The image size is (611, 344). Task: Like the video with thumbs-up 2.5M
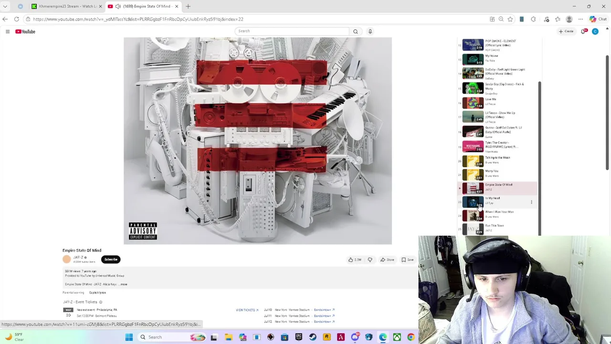point(355,260)
